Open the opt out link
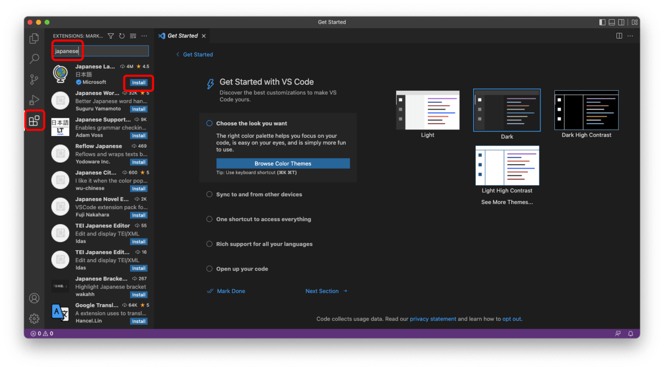664x370 pixels. (x=512, y=319)
